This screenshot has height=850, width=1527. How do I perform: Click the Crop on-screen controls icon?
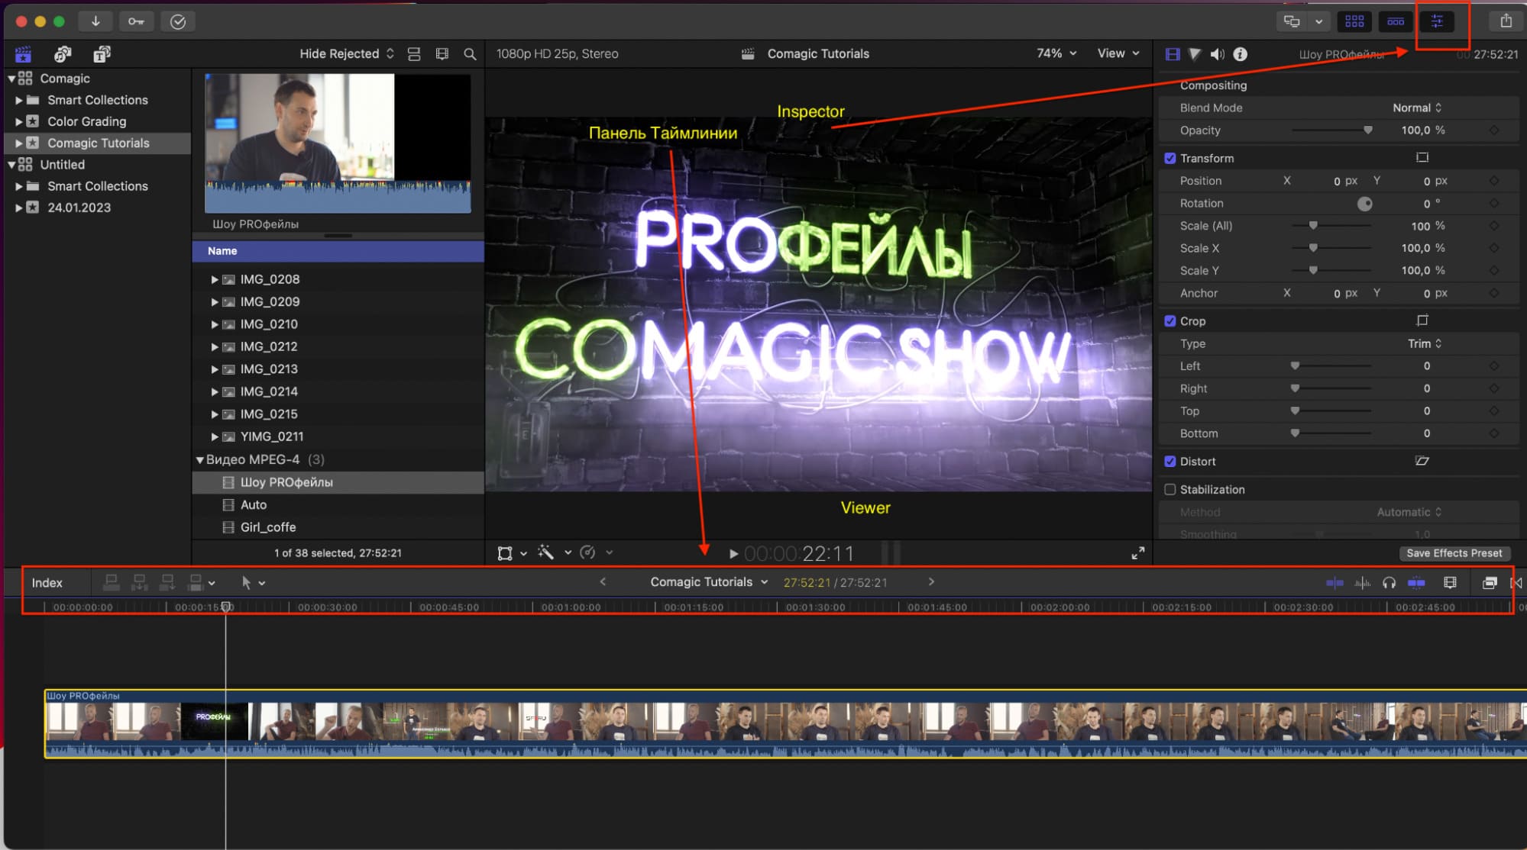[1422, 320]
